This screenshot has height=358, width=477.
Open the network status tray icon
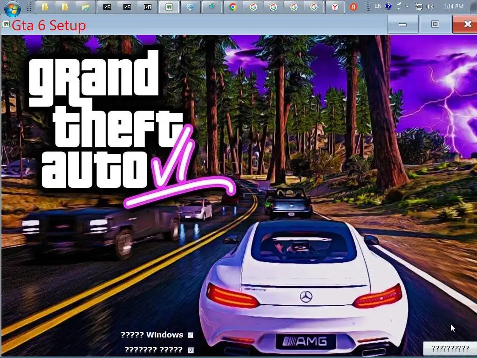tap(419, 7)
